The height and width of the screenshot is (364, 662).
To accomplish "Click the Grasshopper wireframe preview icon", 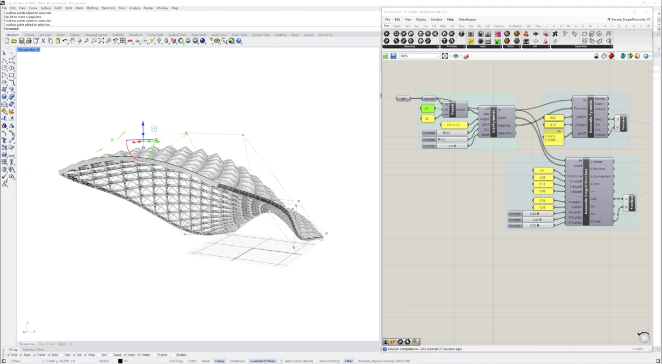I will click(x=603, y=56).
